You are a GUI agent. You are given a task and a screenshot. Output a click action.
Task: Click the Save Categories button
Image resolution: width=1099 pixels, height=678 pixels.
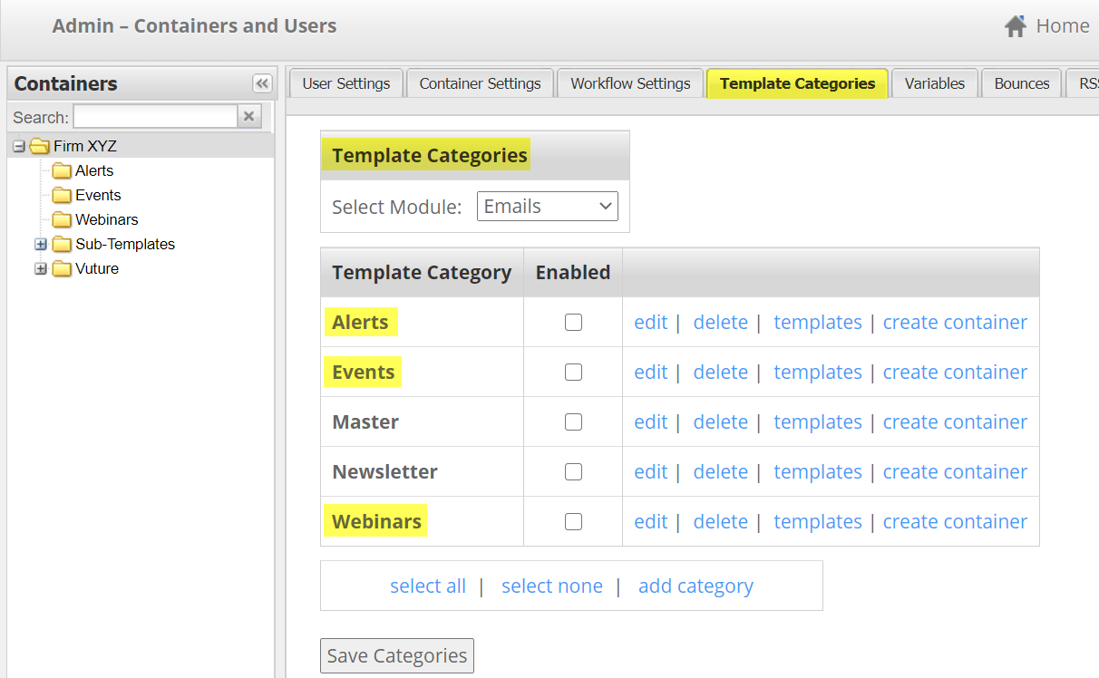[396, 655]
